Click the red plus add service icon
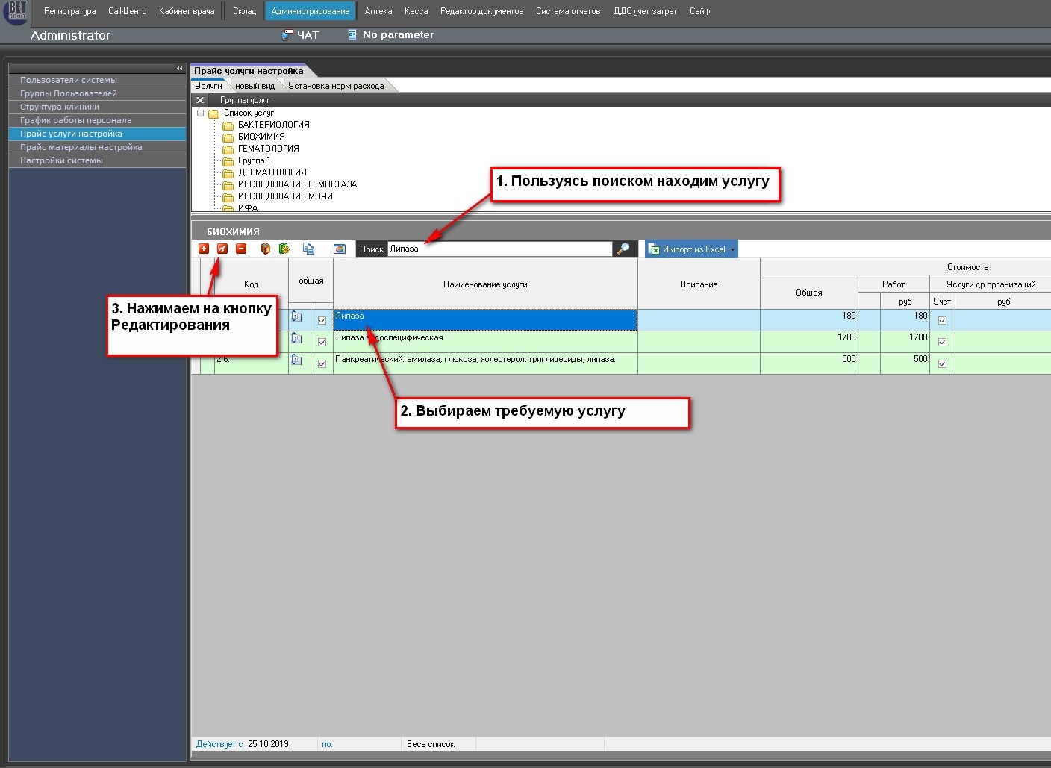 tap(204, 249)
